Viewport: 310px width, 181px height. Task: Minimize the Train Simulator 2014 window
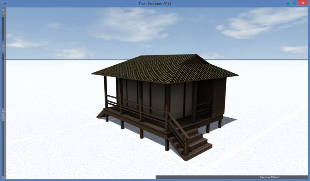coord(288,3)
